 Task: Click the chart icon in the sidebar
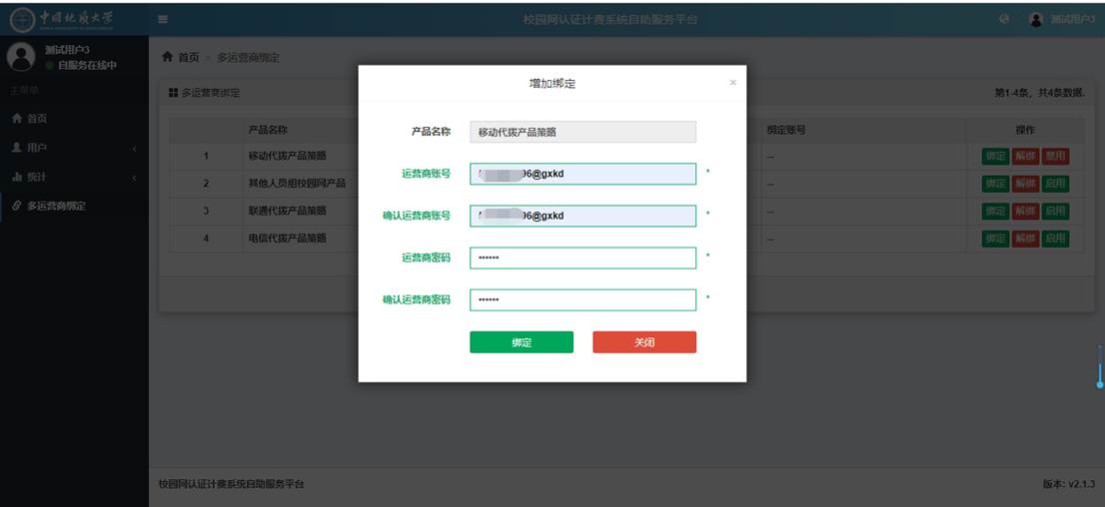click(x=17, y=177)
